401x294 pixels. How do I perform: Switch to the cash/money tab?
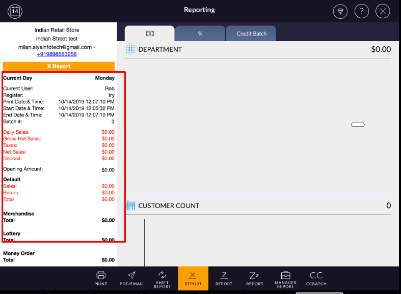[150, 34]
